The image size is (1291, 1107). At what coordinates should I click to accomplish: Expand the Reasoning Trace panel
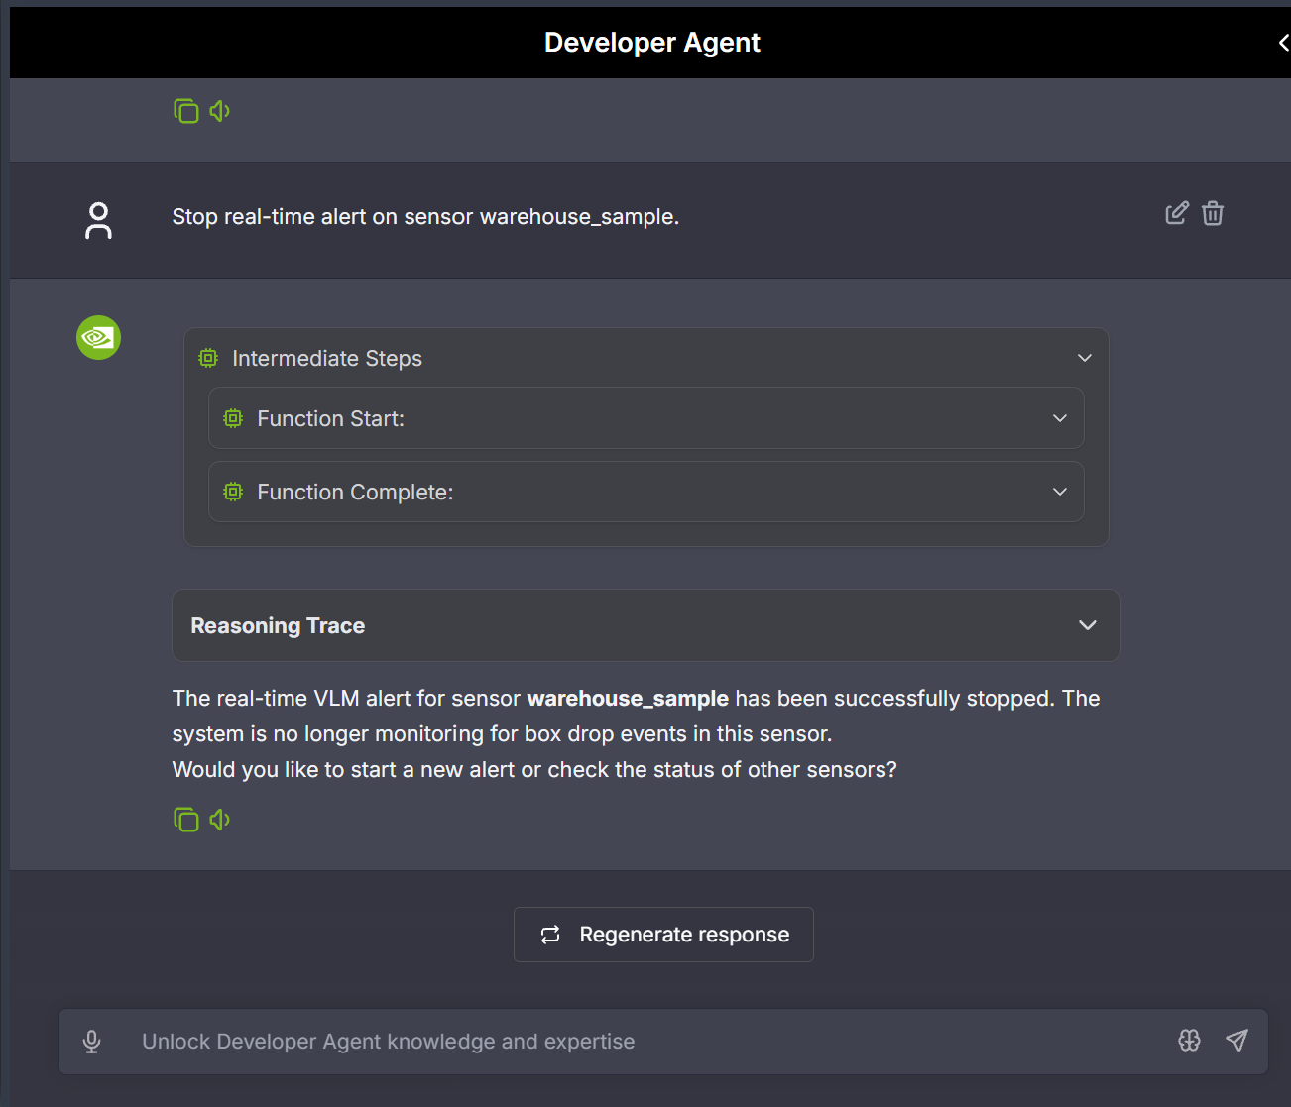[1087, 625]
